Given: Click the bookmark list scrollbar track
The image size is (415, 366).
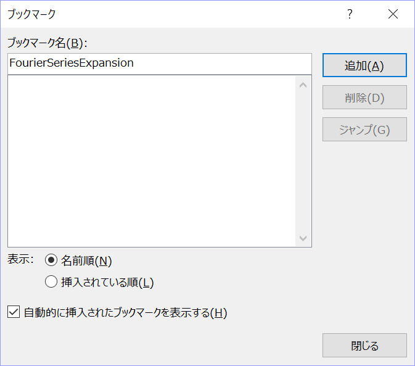Looking at the screenshot, I should (303, 160).
